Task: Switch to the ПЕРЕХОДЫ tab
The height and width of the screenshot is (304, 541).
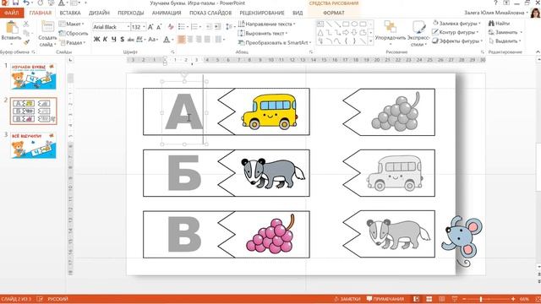Action: point(131,13)
